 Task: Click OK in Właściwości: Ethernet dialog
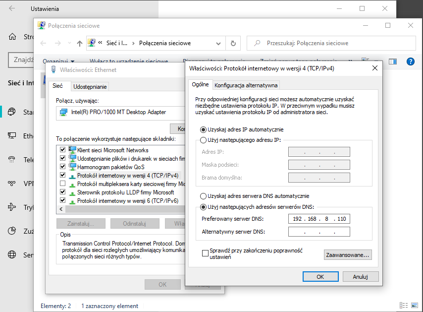pos(162,284)
